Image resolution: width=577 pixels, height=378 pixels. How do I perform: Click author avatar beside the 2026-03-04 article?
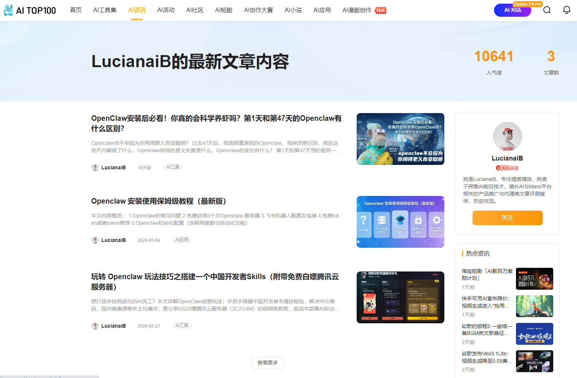pos(95,240)
